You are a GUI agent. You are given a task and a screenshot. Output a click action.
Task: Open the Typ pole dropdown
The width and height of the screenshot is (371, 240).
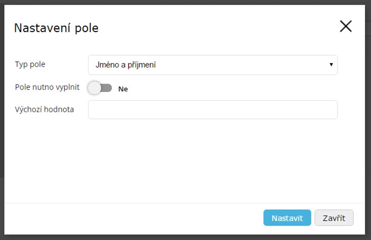click(213, 65)
